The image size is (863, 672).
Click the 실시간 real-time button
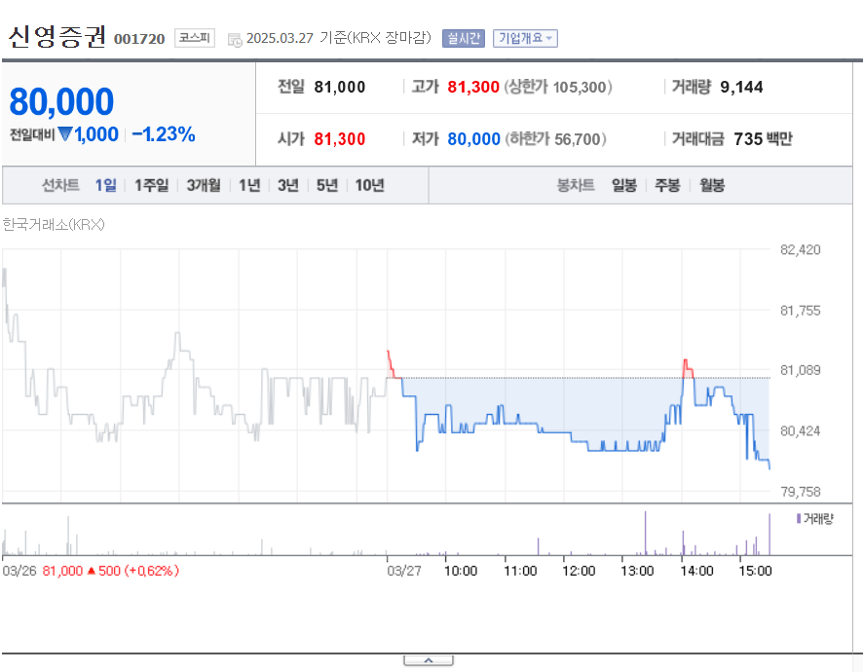pyautogui.click(x=464, y=38)
